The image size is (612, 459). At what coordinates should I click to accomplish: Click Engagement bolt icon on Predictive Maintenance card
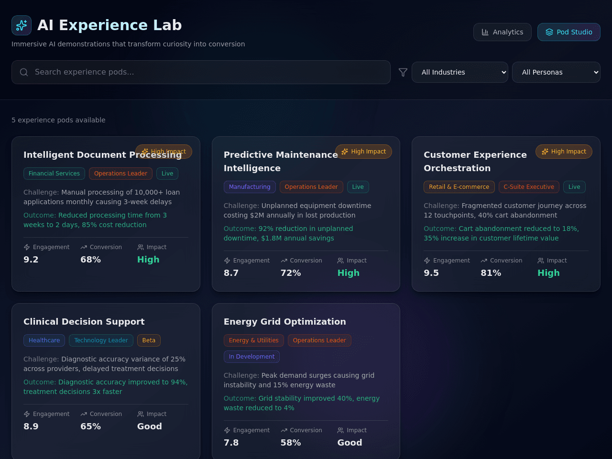(x=227, y=261)
